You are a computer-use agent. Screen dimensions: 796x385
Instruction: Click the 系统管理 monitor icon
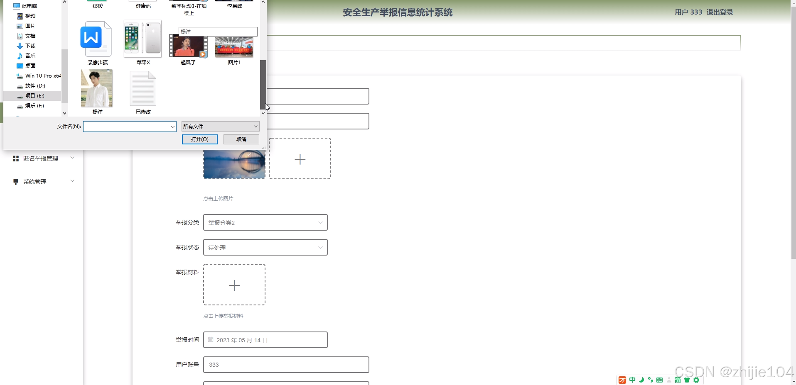pyautogui.click(x=16, y=182)
